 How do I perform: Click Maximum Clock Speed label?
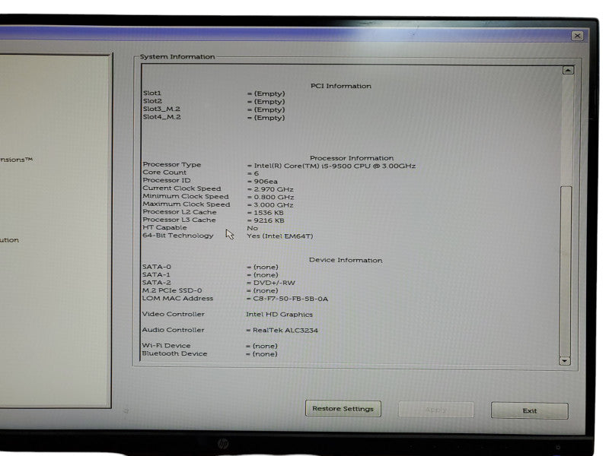[186, 204]
